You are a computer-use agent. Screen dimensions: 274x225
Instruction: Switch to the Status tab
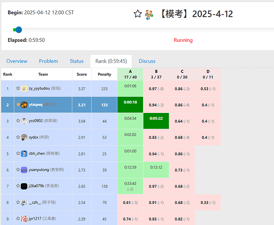click(x=76, y=61)
